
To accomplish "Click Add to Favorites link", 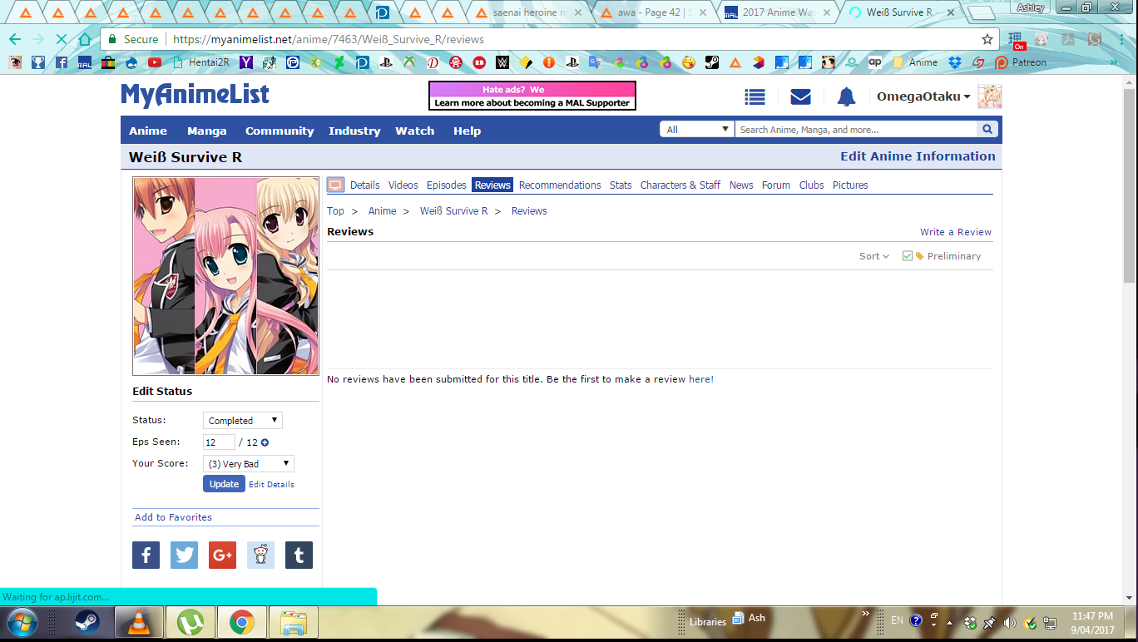I will point(173,517).
